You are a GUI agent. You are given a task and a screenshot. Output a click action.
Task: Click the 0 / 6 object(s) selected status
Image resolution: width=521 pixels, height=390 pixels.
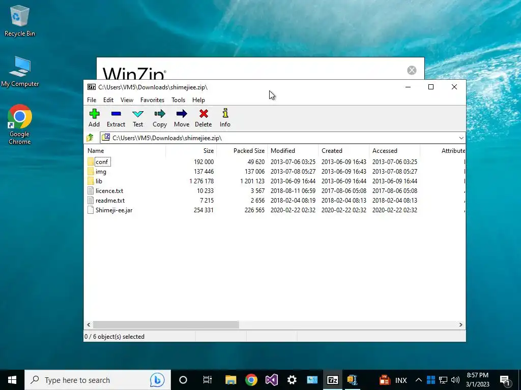(x=114, y=336)
